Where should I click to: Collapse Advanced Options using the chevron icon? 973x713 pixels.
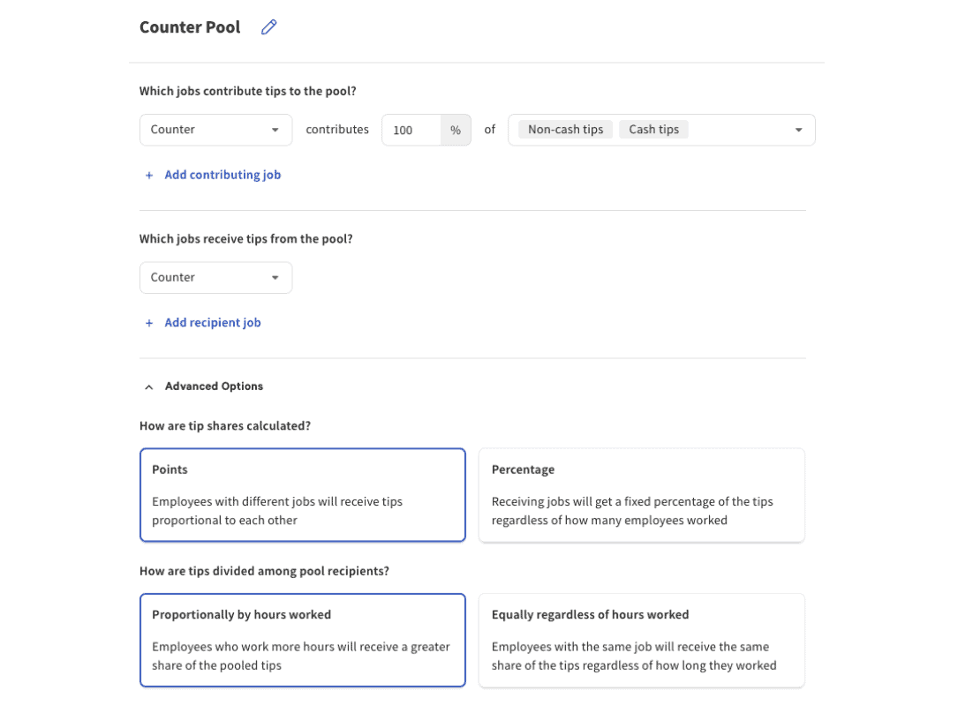tap(149, 387)
